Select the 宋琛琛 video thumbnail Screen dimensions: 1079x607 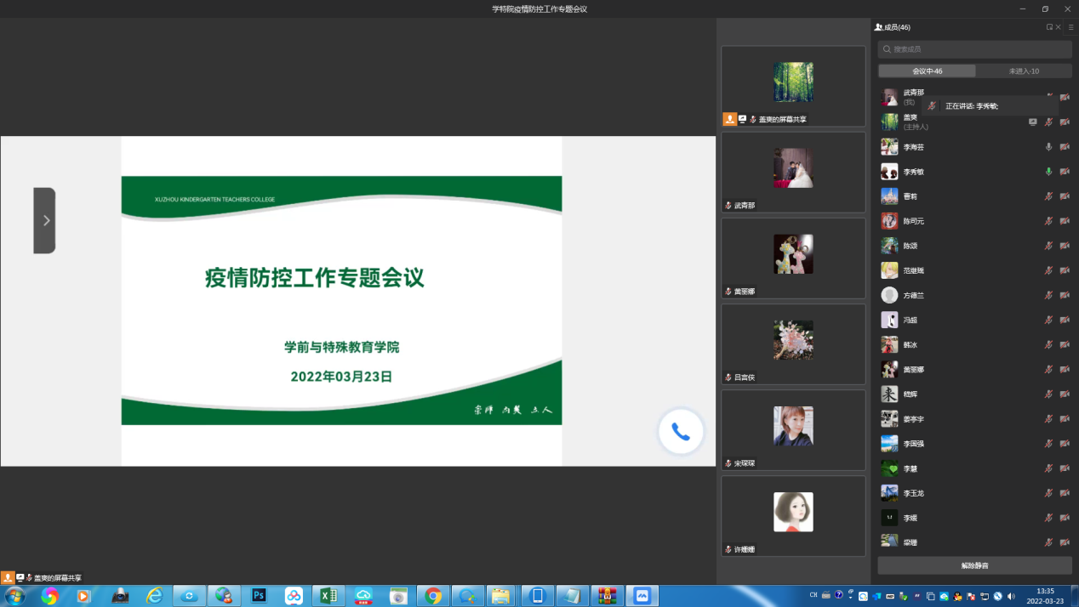tap(793, 429)
